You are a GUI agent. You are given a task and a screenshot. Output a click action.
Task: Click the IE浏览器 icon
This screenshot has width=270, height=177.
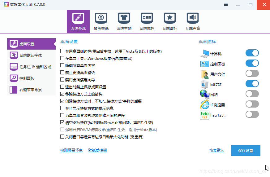(204, 105)
